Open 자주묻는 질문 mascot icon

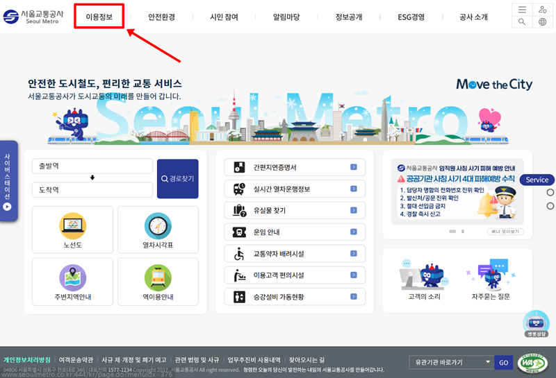[x=491, y=275]
